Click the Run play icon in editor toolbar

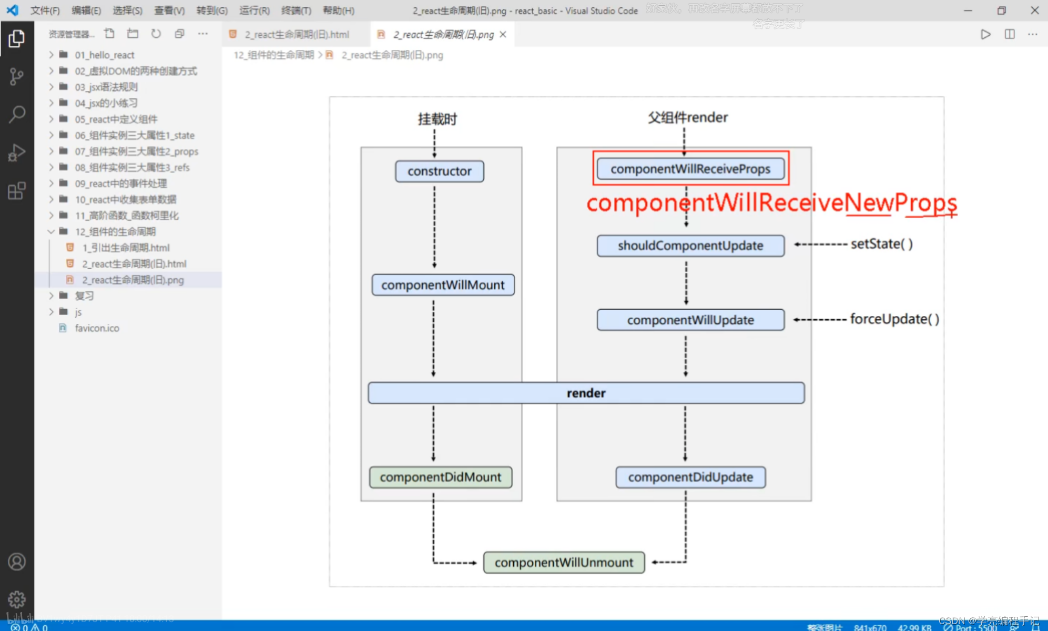pyautogui.click(x=985, y=34)
